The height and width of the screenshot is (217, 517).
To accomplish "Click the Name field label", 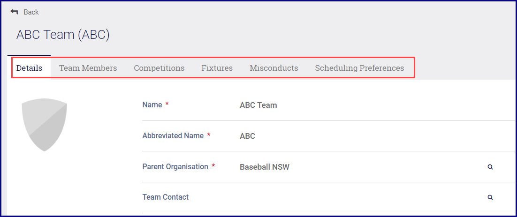I will point(152,105).
